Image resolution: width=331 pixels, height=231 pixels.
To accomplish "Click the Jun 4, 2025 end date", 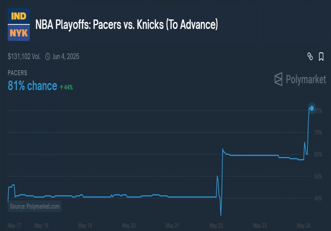I will click(x=66, y=57).
